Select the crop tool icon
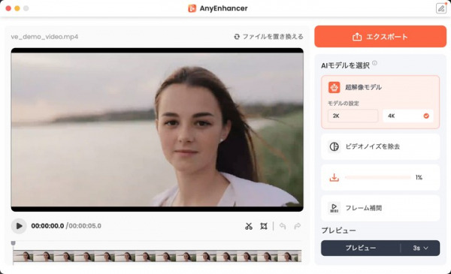The height and width of the screenshot is (274, 451). pos(264,226)
